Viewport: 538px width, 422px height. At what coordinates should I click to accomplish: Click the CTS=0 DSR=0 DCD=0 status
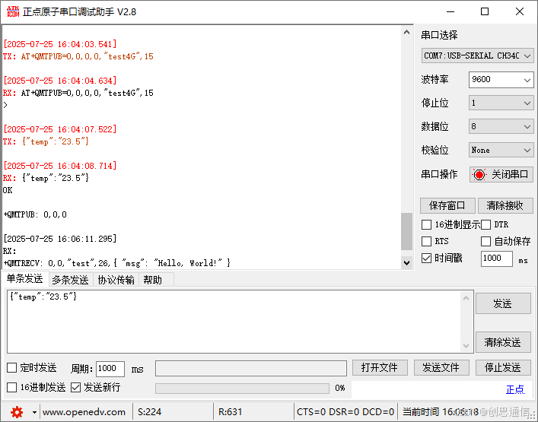coord(345,412)
